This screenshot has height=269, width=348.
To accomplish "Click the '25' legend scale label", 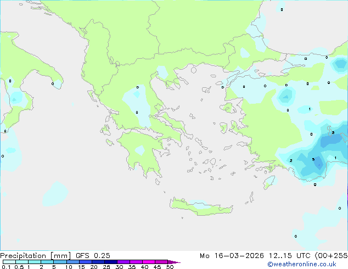I will click(x=106, y=267).
